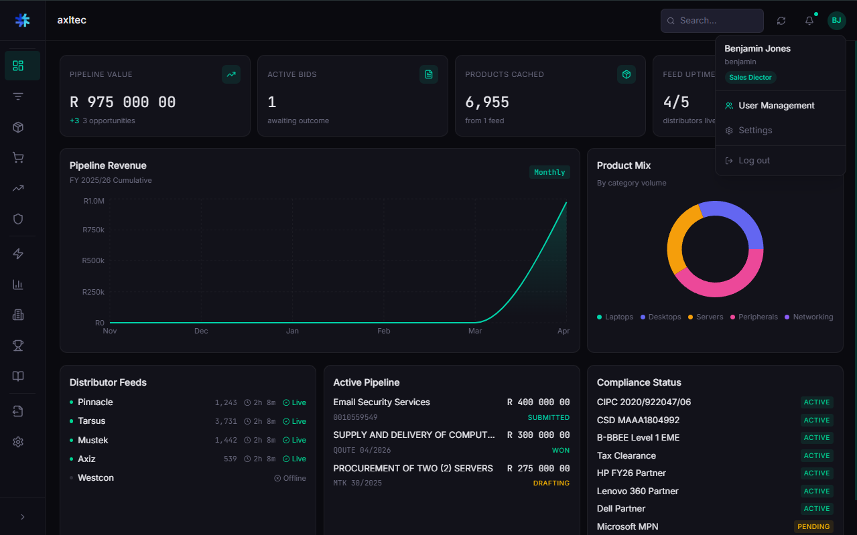Click the Sales Director role badge
This screenshot has width=857, height=535.
click(x=750, y=78)
